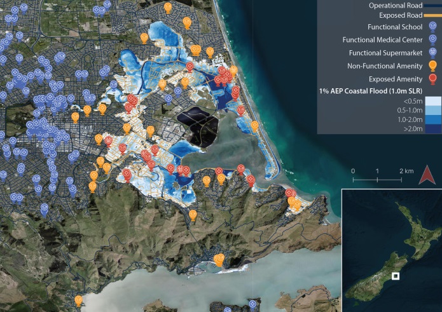Click the New Zealand inset map thumbnail
442x312 pixels.
[391, 250]
